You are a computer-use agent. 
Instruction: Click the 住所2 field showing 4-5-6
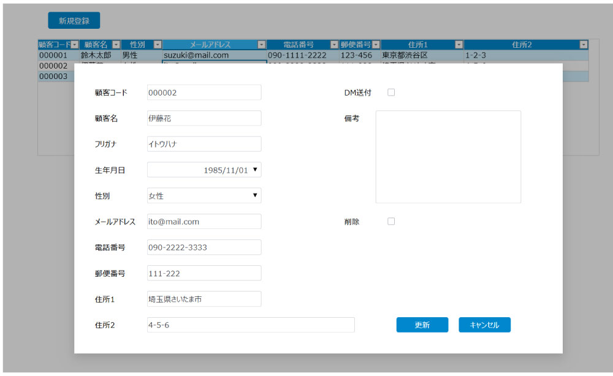coord(251,325)
